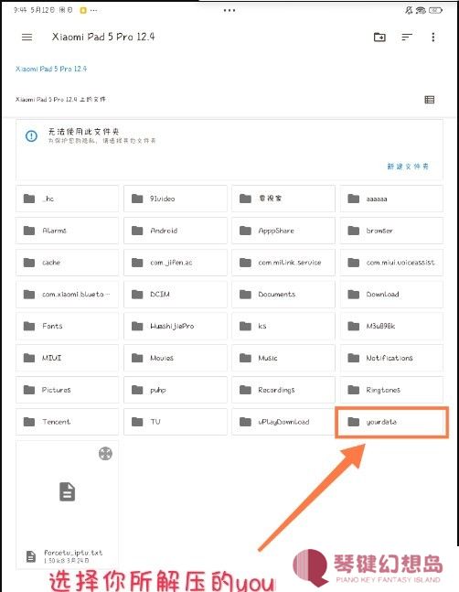
Task: Open the com.miui.voiceassist folder
Action: (x=391, y=263)
